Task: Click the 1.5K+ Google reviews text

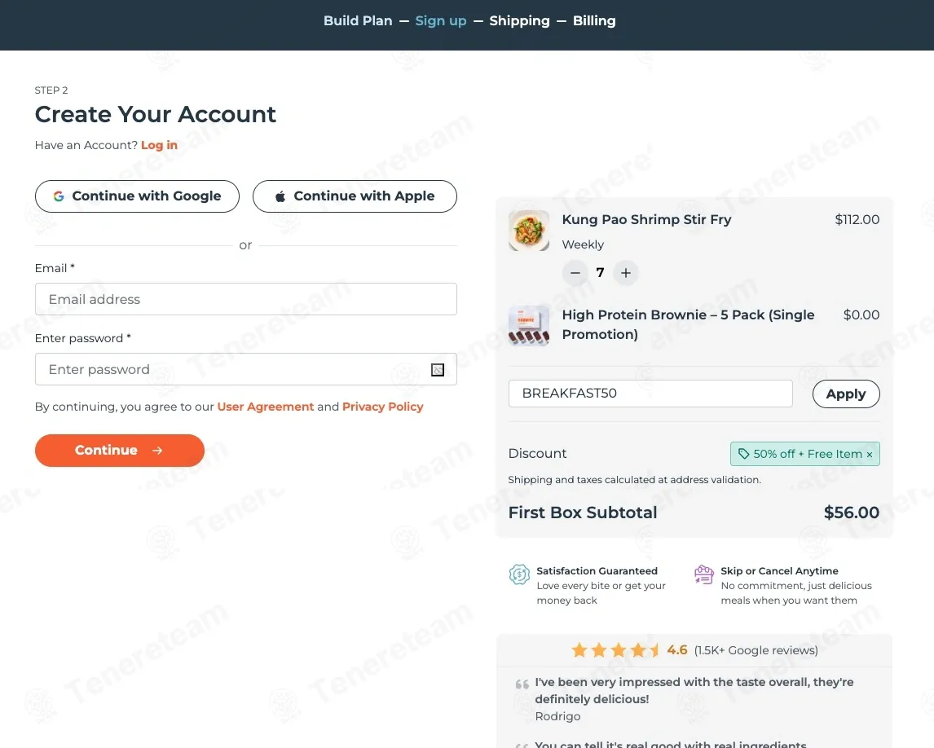Action: click(x=756, y=650)
